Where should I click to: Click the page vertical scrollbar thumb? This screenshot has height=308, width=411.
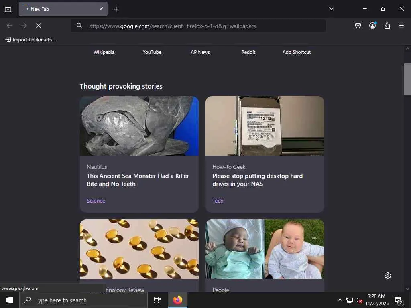tap(407, 79)
